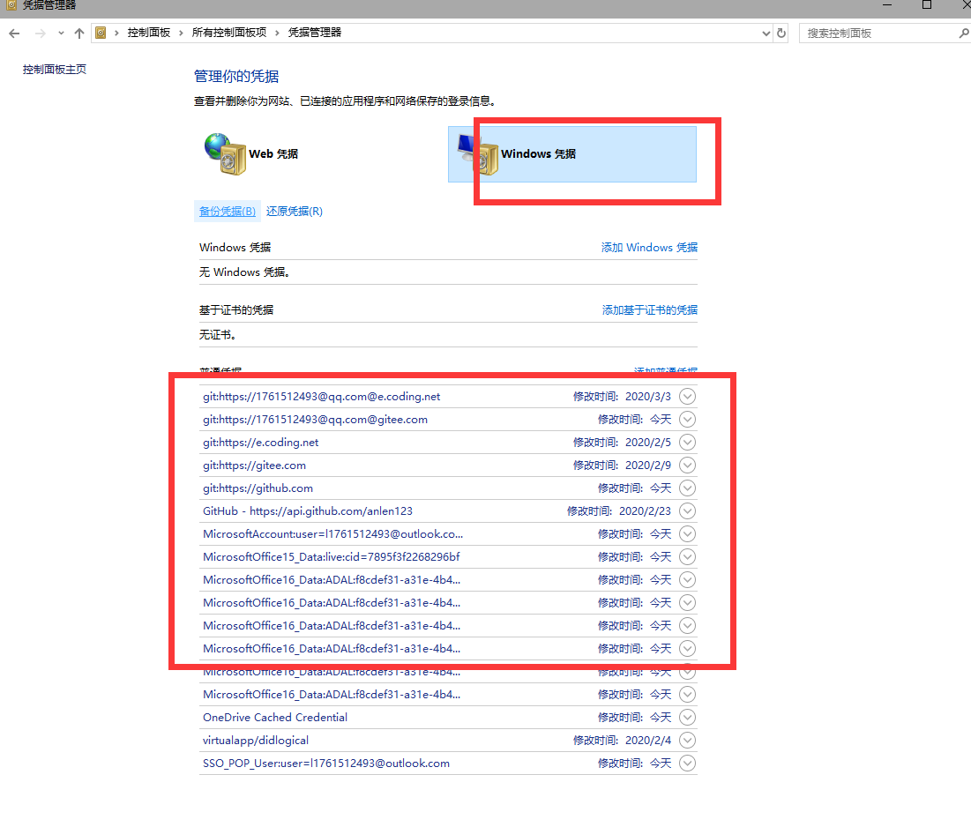Click the 添加 Windows 凭据 link
The width and height of the screenshot is (971, 827).
(x=649, y=248)
